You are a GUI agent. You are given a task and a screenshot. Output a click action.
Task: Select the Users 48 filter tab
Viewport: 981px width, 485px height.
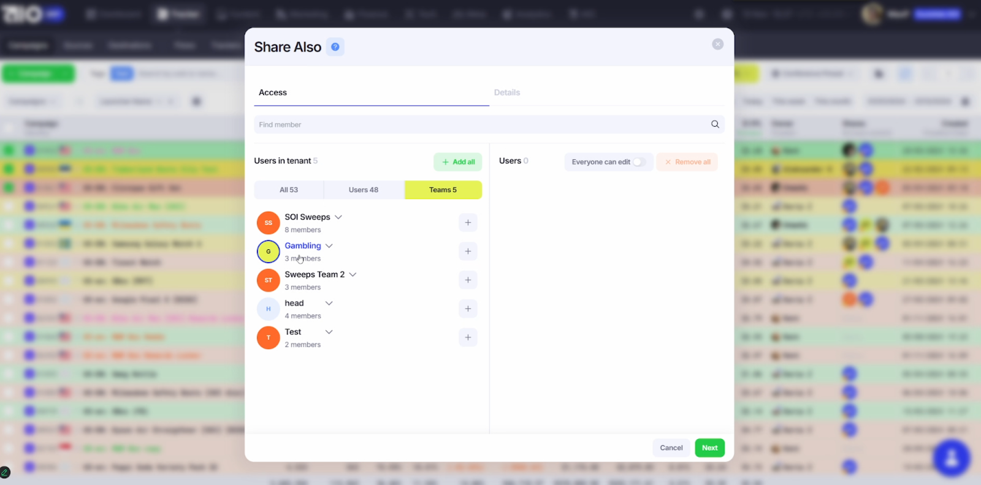click(x=364, y=190)
